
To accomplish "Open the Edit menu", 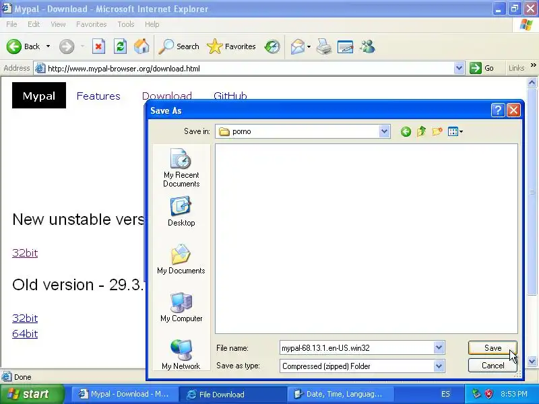I will point(34,24).
